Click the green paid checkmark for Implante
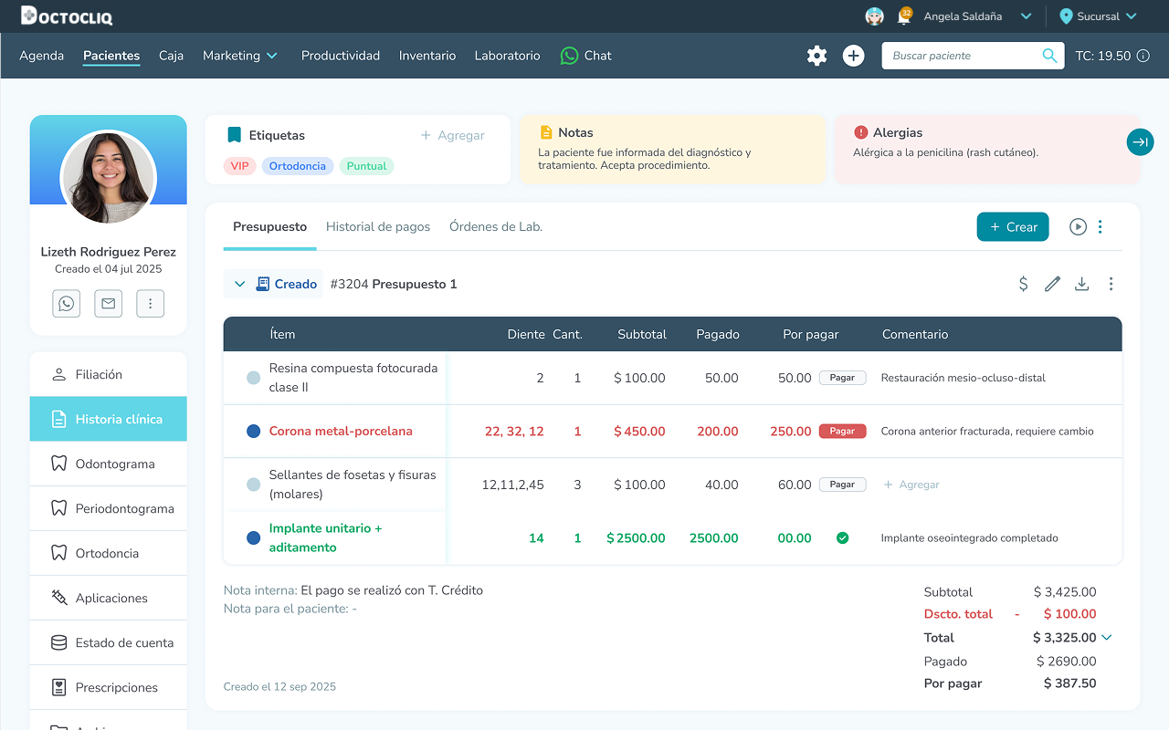Screen dimensions: 1169x730 coord(842,538)
